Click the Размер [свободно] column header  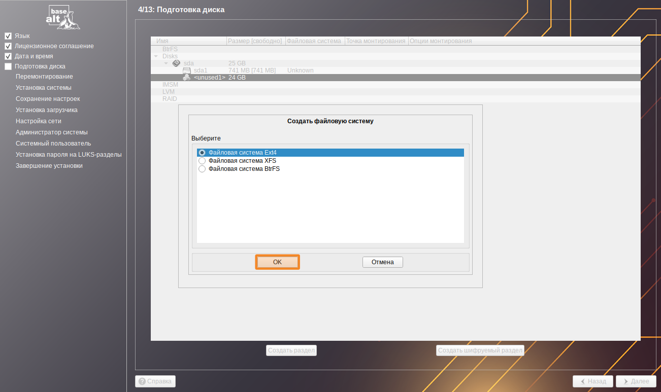click(x=255, y=41)
